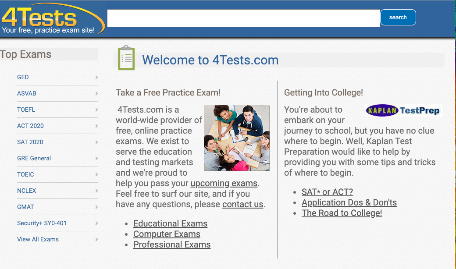
Task: Visit the Professional Exams link
Action: point(172,244)
